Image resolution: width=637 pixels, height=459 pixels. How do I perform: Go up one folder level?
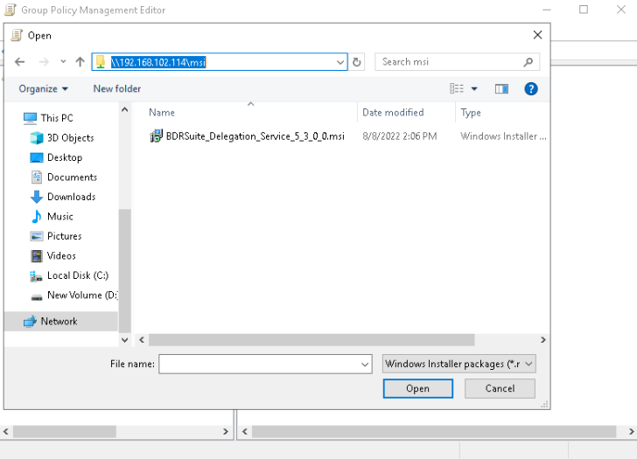(80, 62)
